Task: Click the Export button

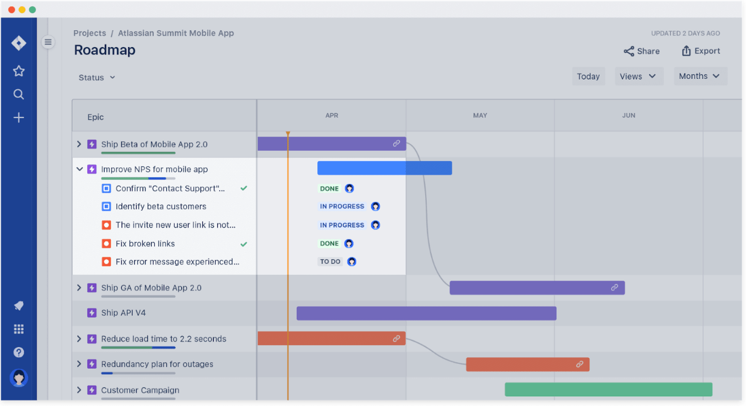Action: (701, 51)
